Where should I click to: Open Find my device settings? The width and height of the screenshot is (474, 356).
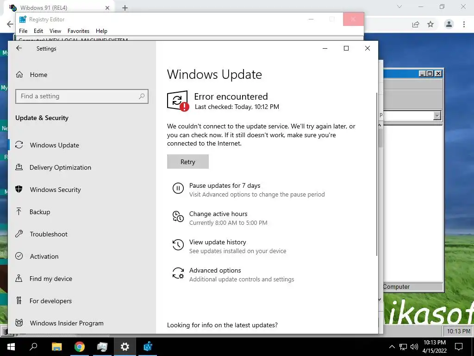(51, 279)
